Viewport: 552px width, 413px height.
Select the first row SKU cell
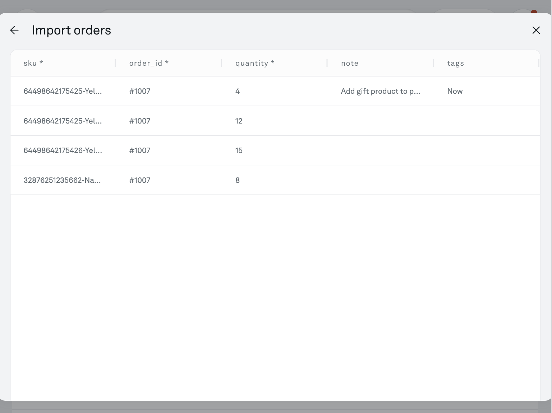[x=63, y=91]
